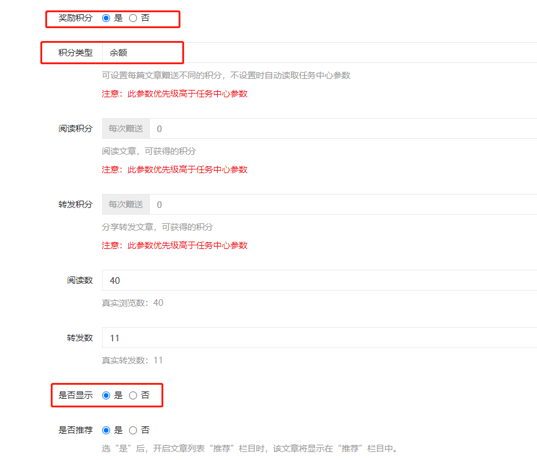This screenshot has width=537, height=460.
Task: Click the 分享转发文章，可获得的积分 hint
Action: pyautogui.click(x=157, y=227)
